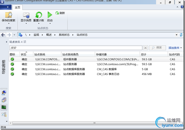Click the Start (启动) green play icon
The image size is (185, 130).
[50, 15]
